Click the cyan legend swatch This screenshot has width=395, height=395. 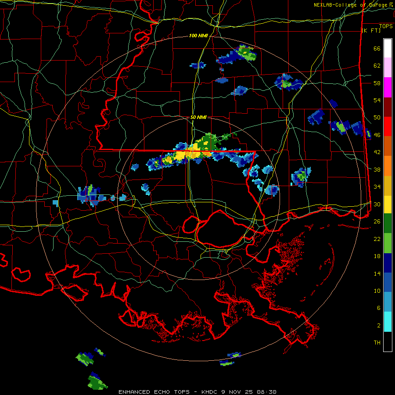(x=388, y=322)
